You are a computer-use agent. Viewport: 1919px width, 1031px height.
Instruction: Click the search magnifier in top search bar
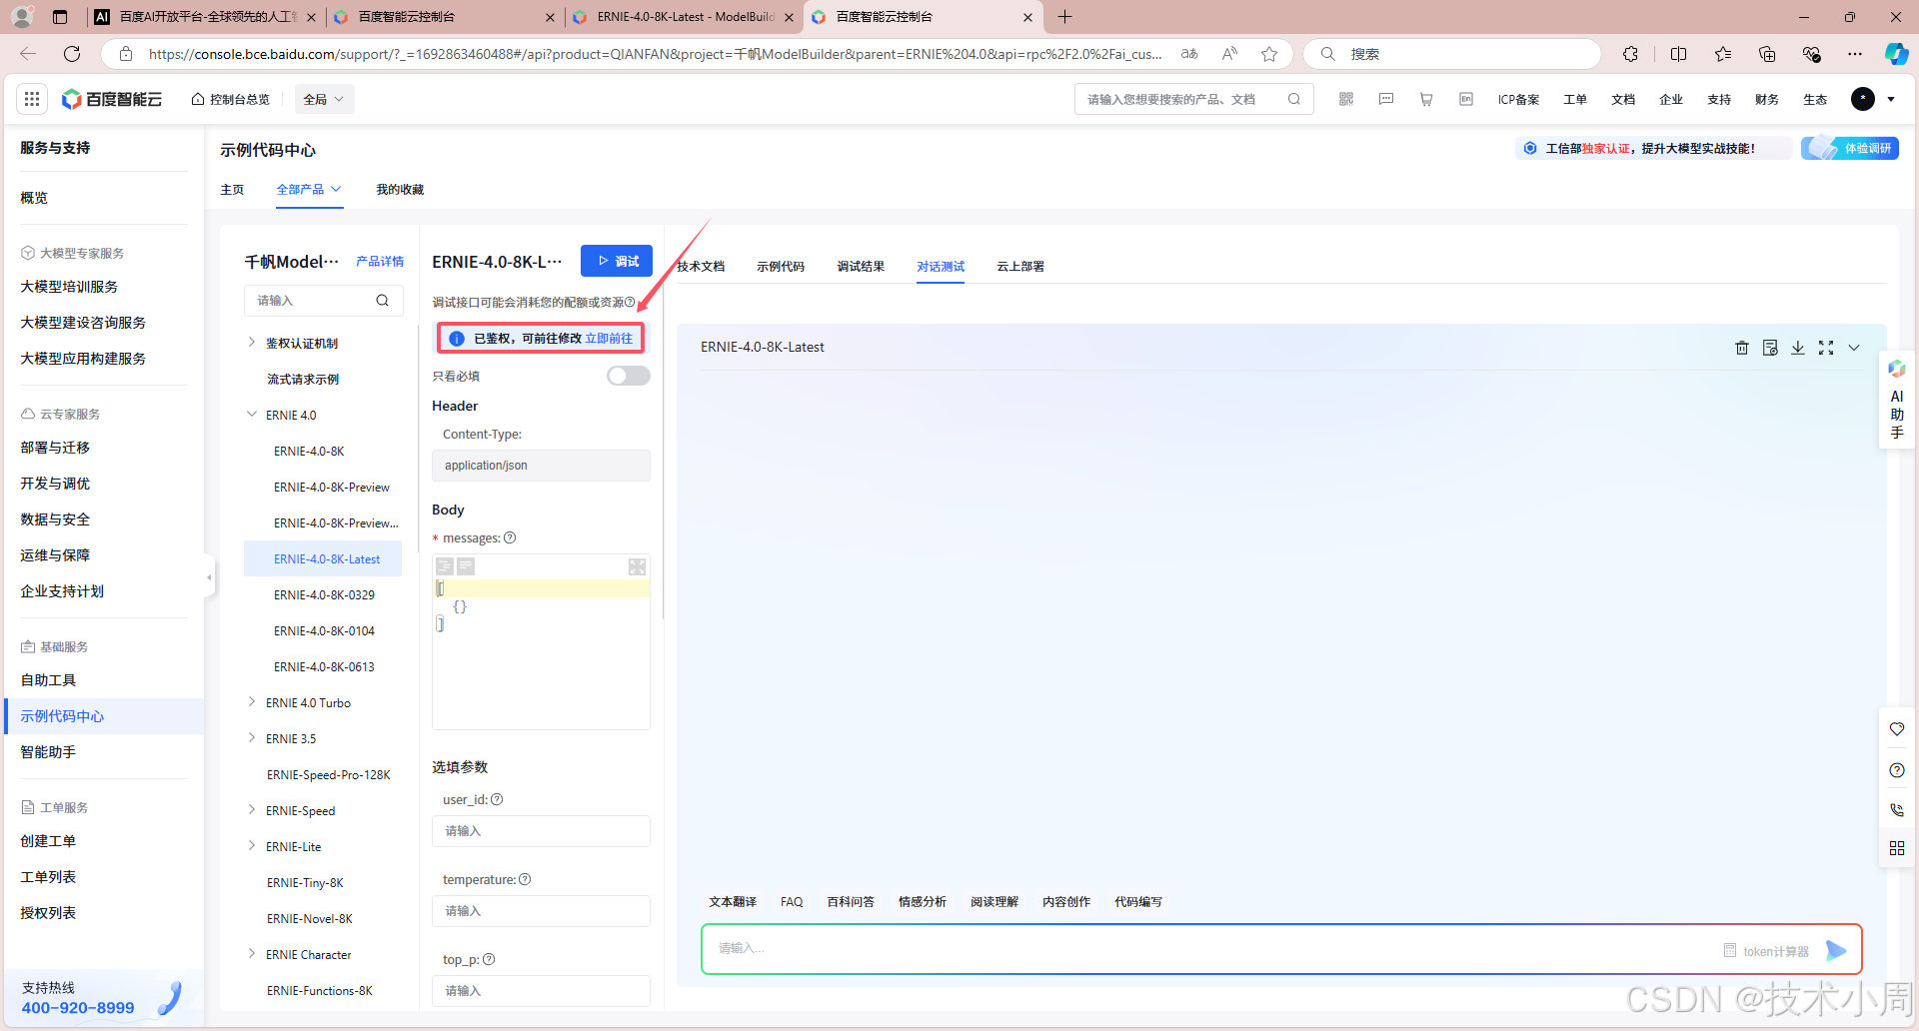tap(1294, 99)
